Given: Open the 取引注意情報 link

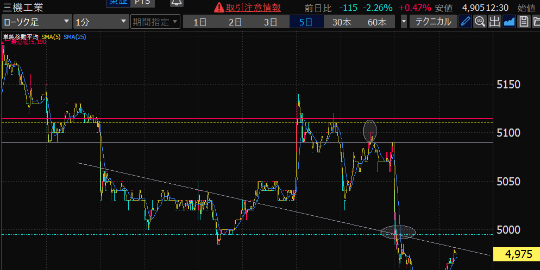Looking at the screenshot, I should (x=254, y=7).
